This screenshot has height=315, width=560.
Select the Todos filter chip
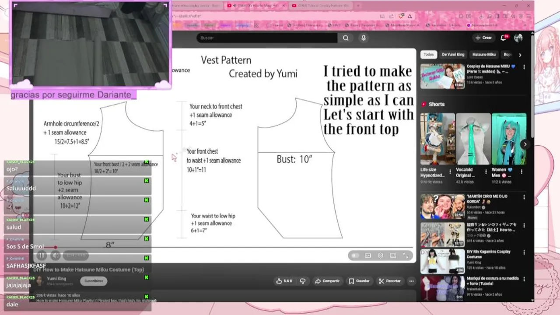(429, 55)
